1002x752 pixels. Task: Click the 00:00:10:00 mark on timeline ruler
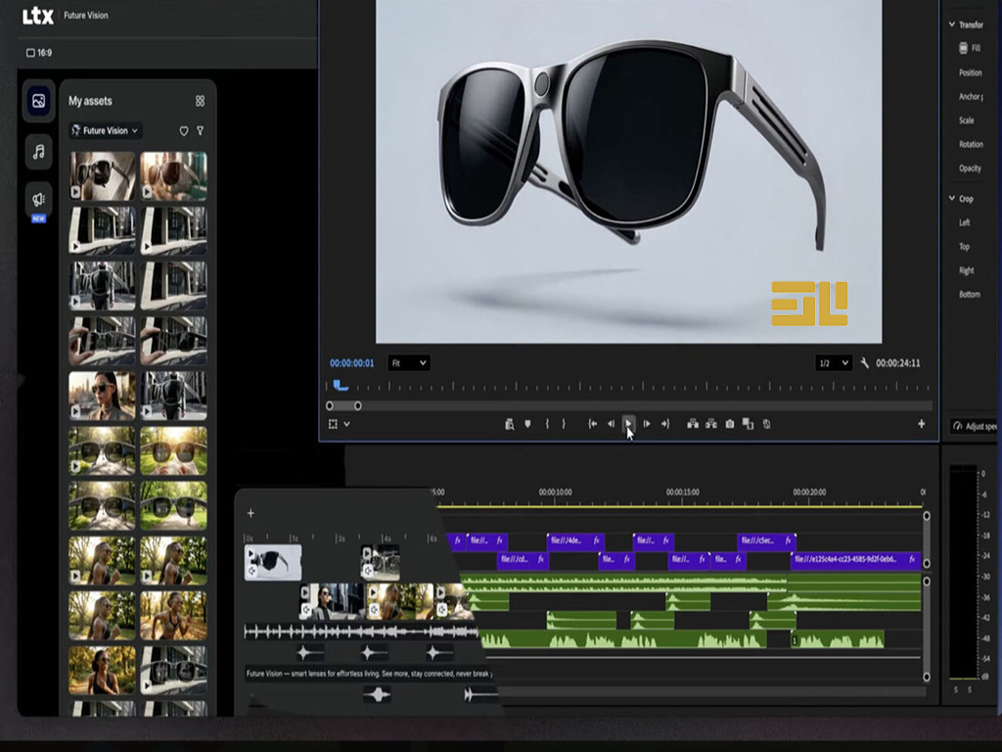[555, 493]
